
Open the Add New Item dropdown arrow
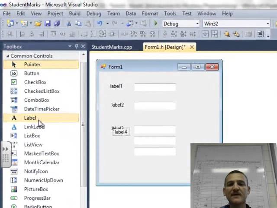(31, 23)
